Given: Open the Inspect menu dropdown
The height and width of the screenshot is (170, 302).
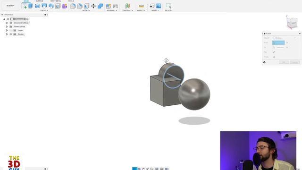Looking at the screenshot, I should point(141,10).
